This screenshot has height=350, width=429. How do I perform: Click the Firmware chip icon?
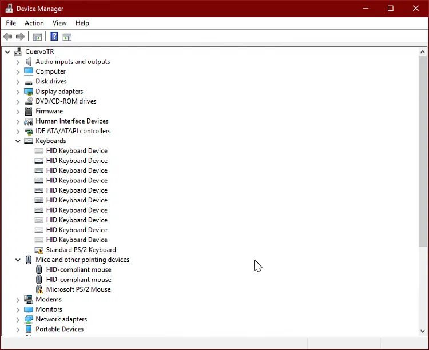click(x=29, y=111)
